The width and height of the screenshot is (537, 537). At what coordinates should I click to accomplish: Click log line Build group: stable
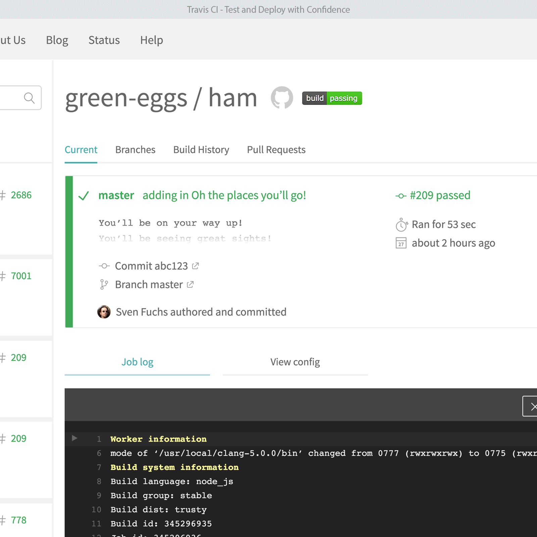coord(161,495)
